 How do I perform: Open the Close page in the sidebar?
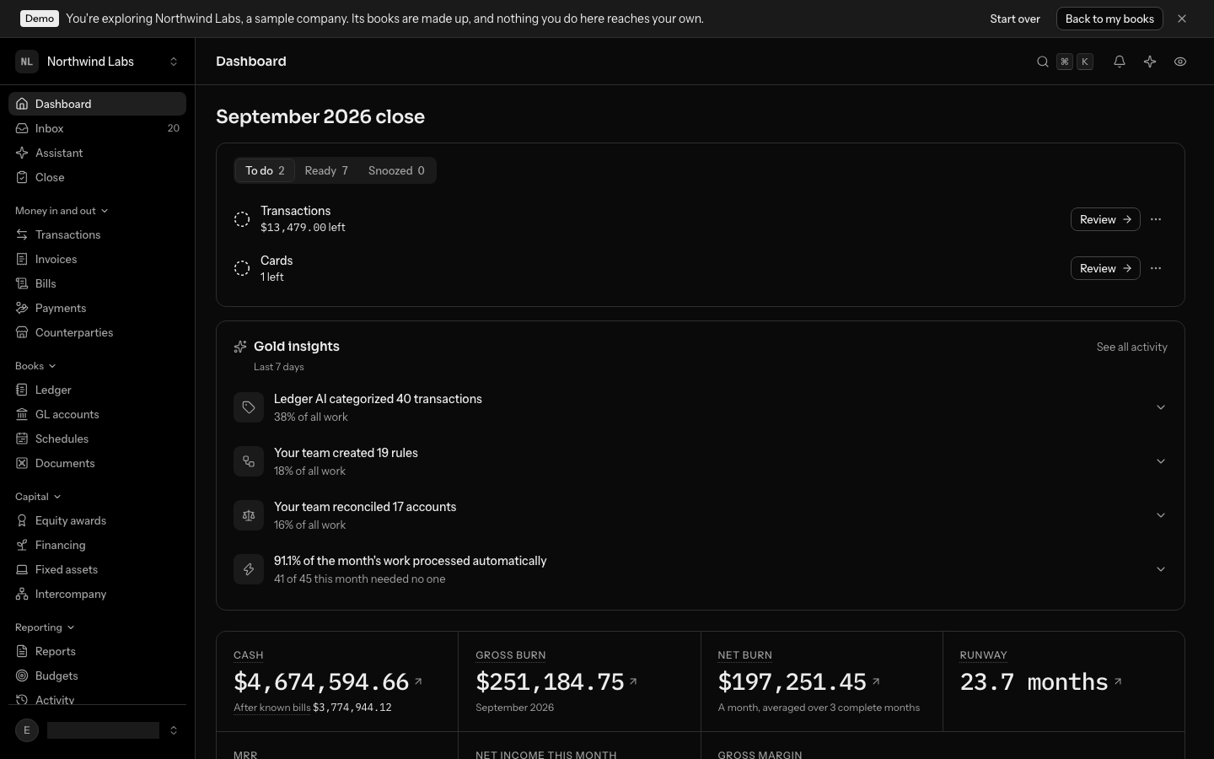click(x=97, y=177)
